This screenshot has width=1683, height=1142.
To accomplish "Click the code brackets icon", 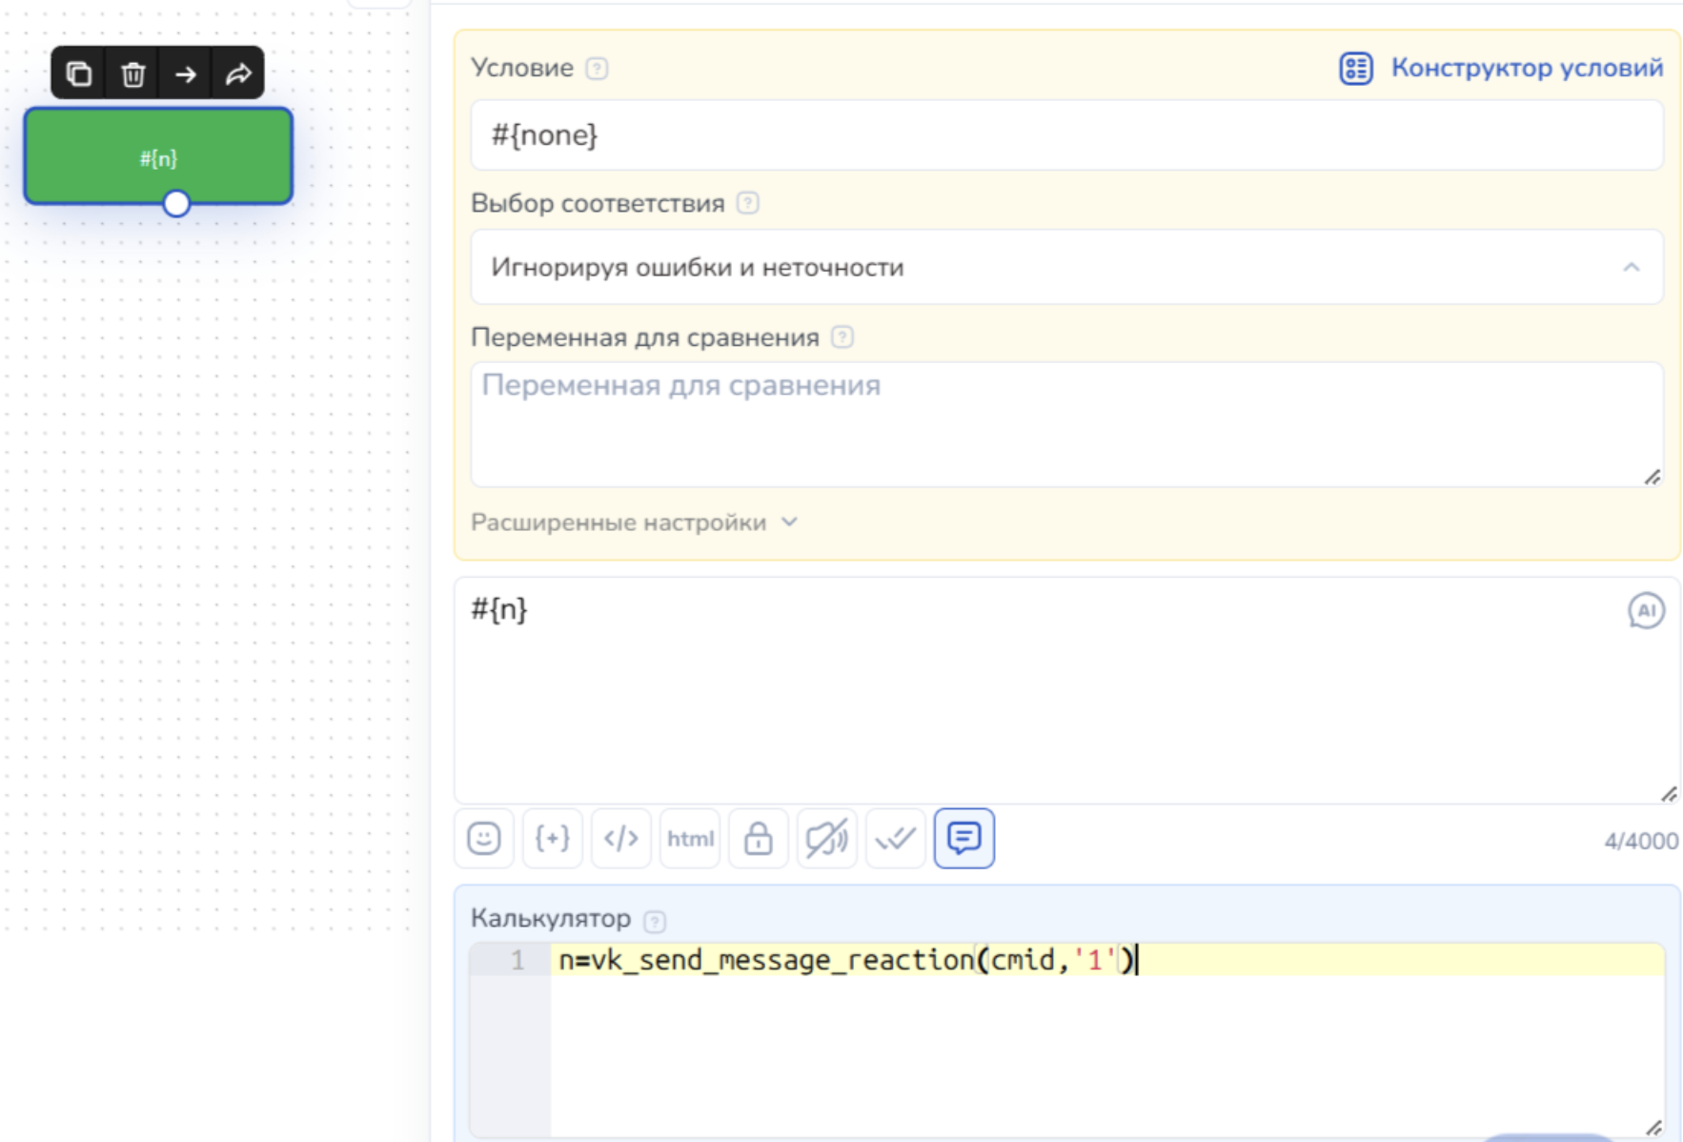I will [621, 839].
